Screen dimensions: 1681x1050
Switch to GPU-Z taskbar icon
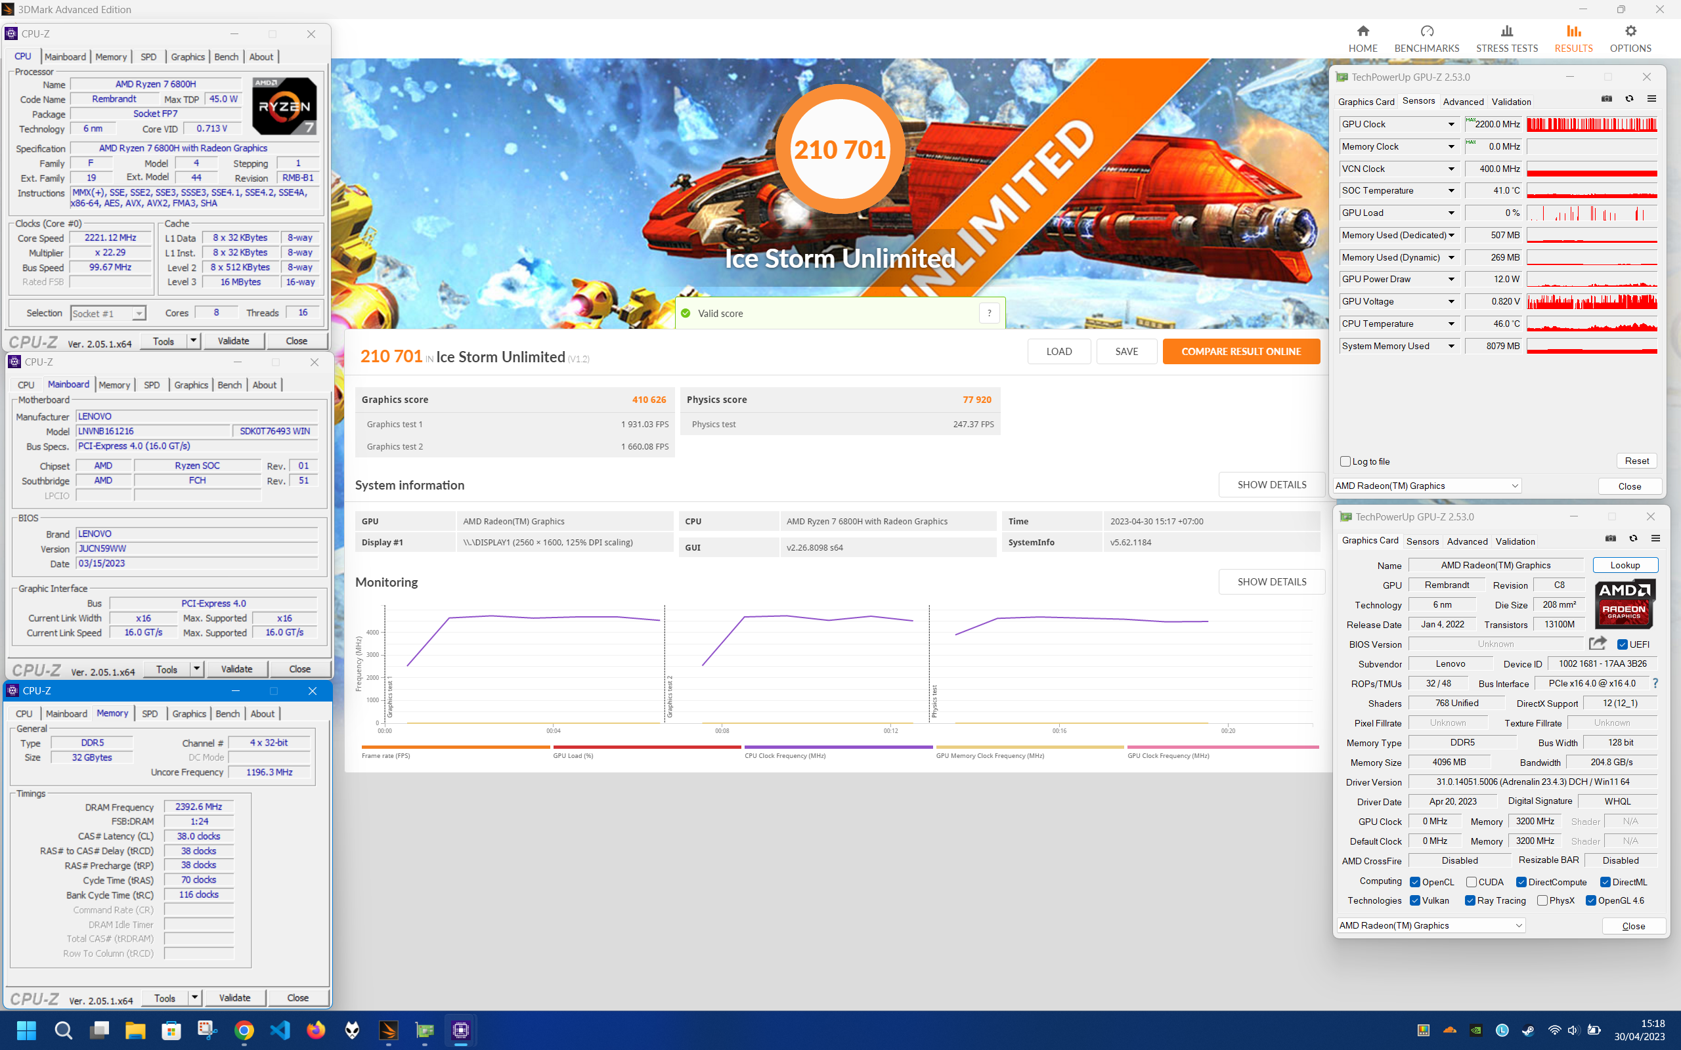(x=424, y=1030)
